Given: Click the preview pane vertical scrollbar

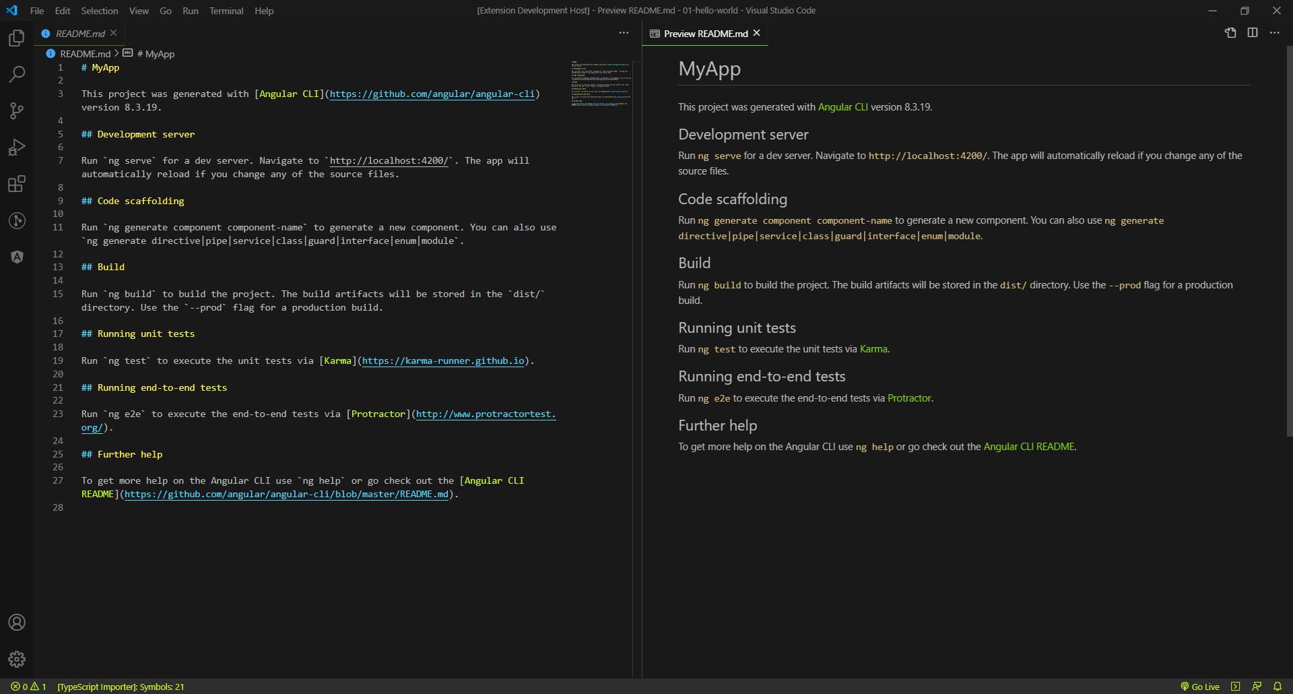Looking at the screenshot, I should click(1289, 241).
